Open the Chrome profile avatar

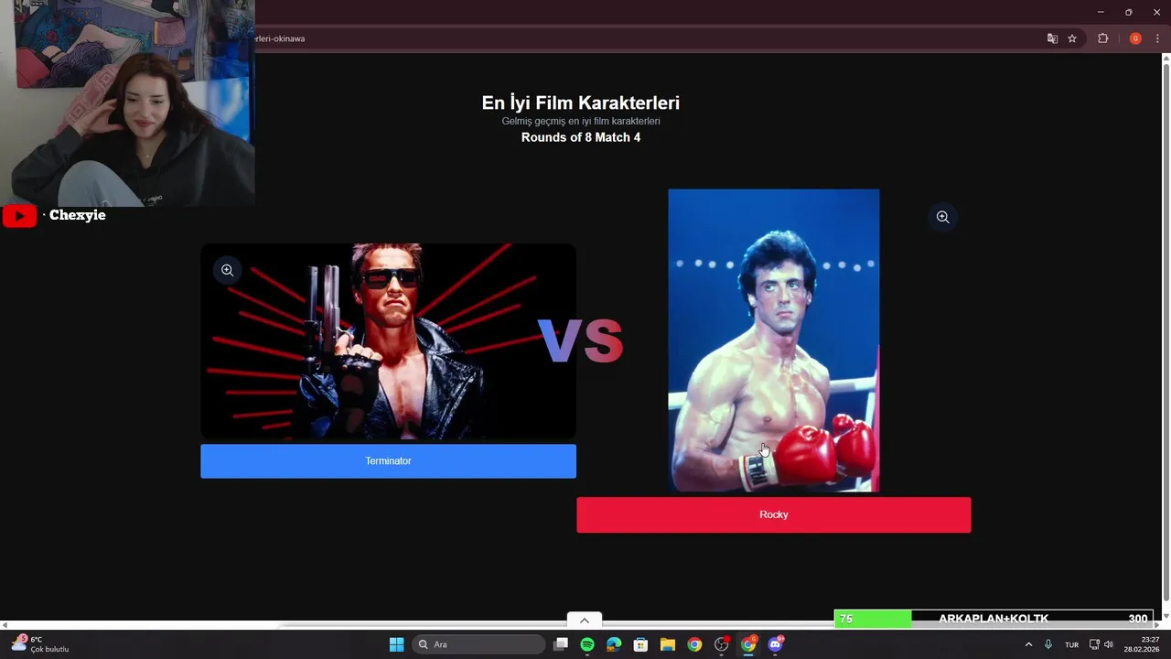tap(1135, 38)
